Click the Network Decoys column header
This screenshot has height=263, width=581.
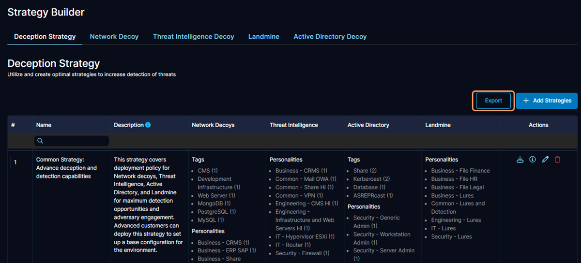[x=213, y=125]
